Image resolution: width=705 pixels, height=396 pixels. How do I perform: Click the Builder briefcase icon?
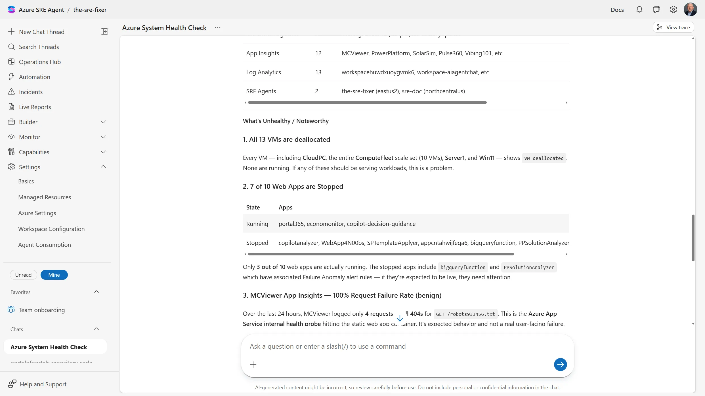(x=11, y=122)
